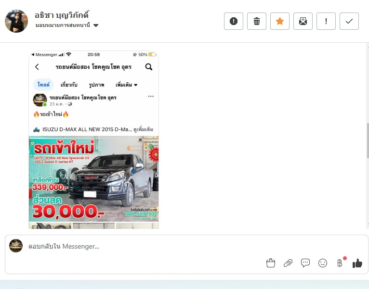This screenshot has width=369, height=289.
Task: Click the conversation scrollbar thumb
Action: click(x=368, y=140)
